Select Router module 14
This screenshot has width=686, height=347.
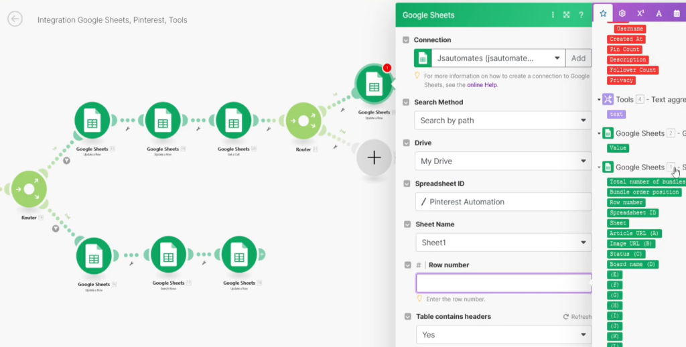[x=29, y=189]
